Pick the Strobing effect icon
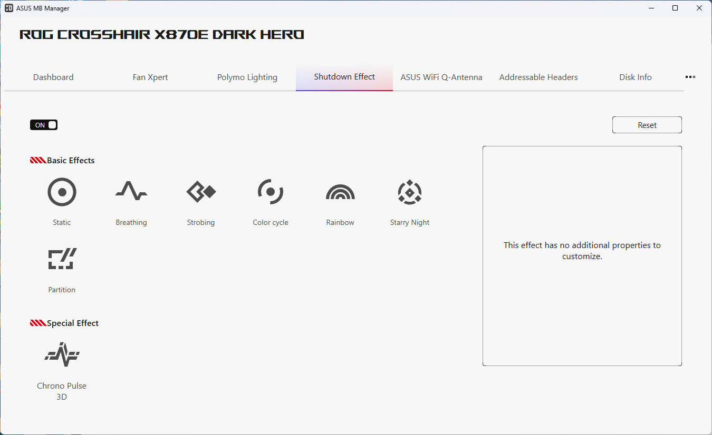This screenshot has height=435, width=712. pos(201,192)
